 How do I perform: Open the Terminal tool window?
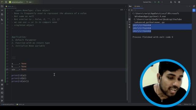click(x=2, y=93)
